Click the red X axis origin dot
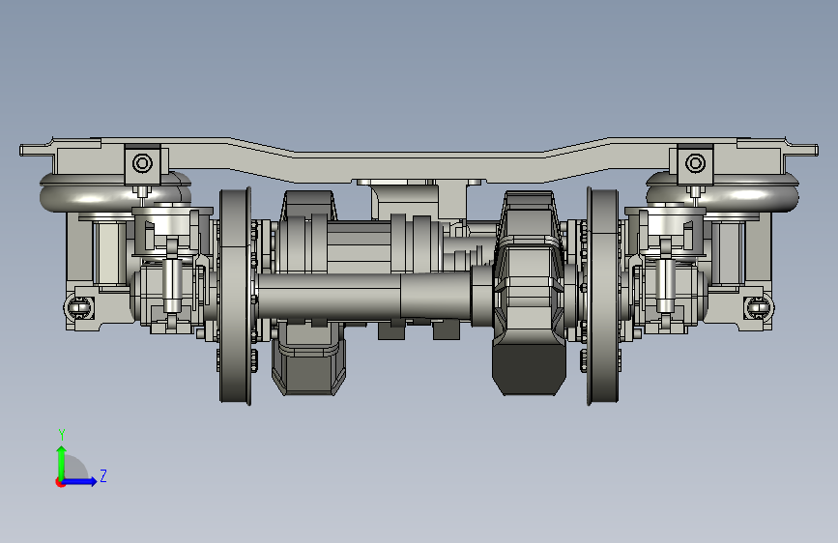The height and width of the screenshot is (543, 838). point(60,482)
